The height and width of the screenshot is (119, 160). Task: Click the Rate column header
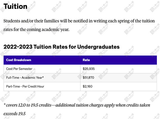(86, 60)
